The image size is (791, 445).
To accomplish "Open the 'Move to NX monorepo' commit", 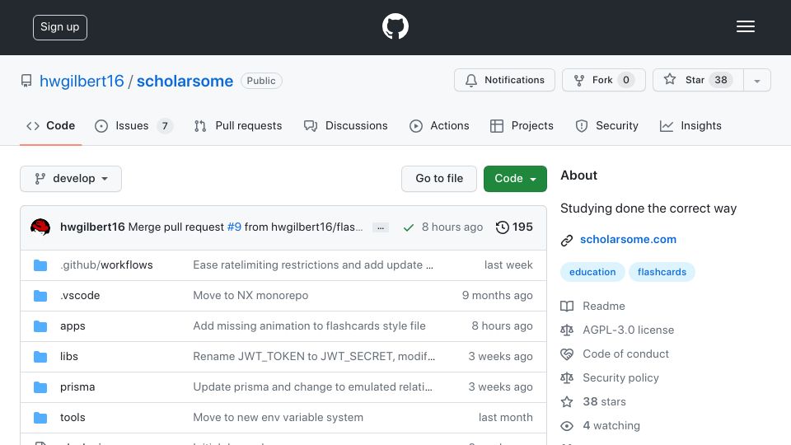I will click(250, 295).
